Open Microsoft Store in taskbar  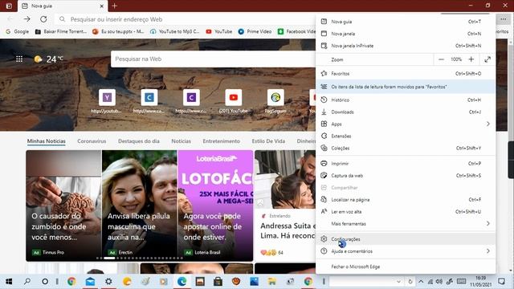[x=218, y=282]
